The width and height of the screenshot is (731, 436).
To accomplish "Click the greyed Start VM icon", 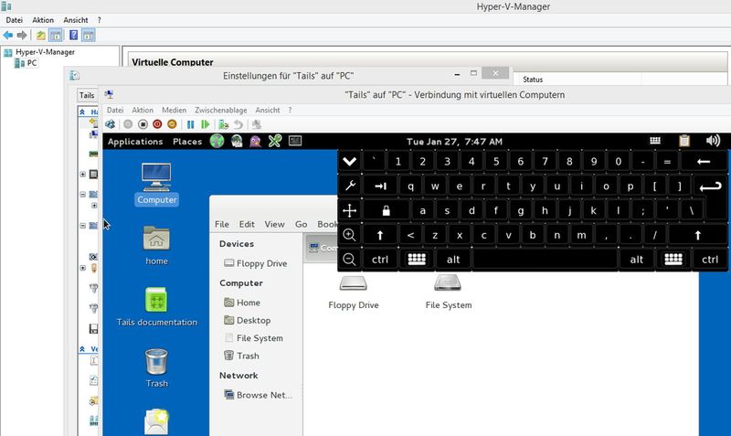I will [128, 124].
